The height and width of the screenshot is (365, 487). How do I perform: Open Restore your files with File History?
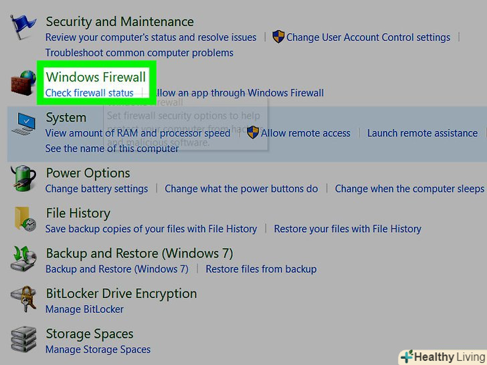pos(347,229)
